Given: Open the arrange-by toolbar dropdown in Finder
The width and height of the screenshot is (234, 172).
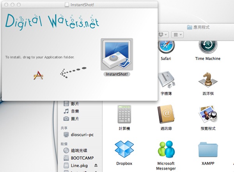Looking at the screenshot, I should [177, 35].
